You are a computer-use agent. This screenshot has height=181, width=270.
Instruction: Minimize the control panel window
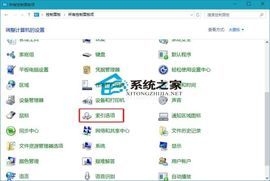(x=235, y=4)
